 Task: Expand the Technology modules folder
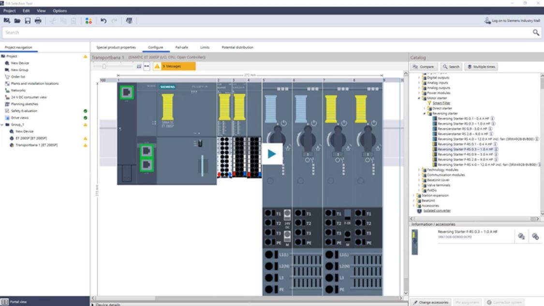coord(419,170)
